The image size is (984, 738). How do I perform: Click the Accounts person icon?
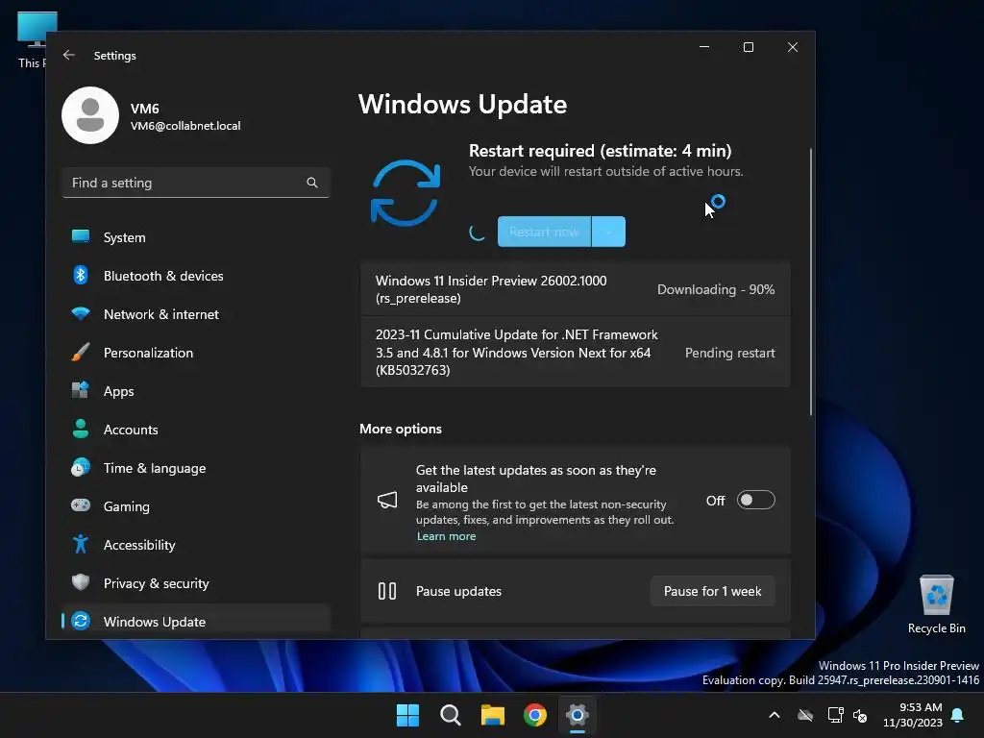(81, 429)
